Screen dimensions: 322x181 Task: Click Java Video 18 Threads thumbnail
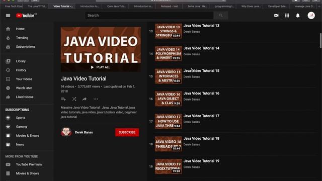[x=168, y=144]
